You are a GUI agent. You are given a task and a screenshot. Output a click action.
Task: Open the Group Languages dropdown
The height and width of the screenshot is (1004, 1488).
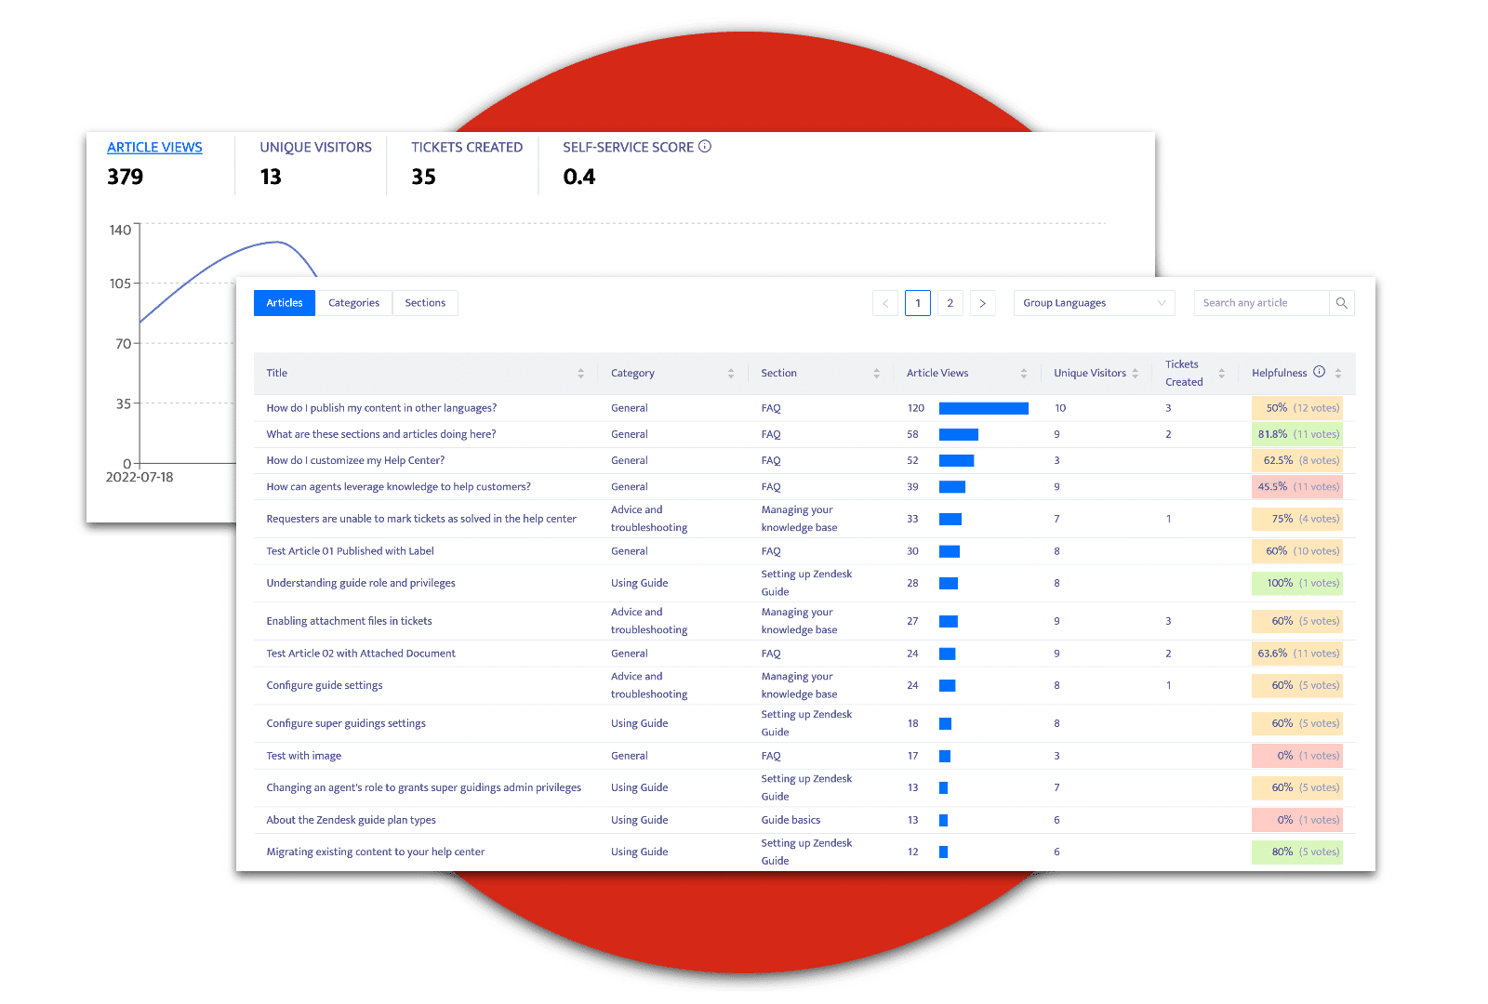pos(1094,303)
